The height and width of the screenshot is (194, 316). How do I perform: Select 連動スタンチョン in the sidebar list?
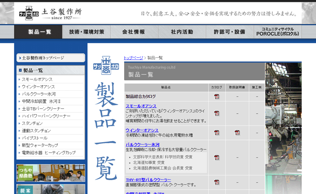point(36,130)
